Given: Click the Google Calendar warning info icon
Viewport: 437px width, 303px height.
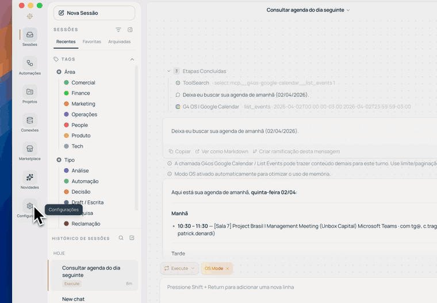Looking at the screenshot, I should 170,164.
